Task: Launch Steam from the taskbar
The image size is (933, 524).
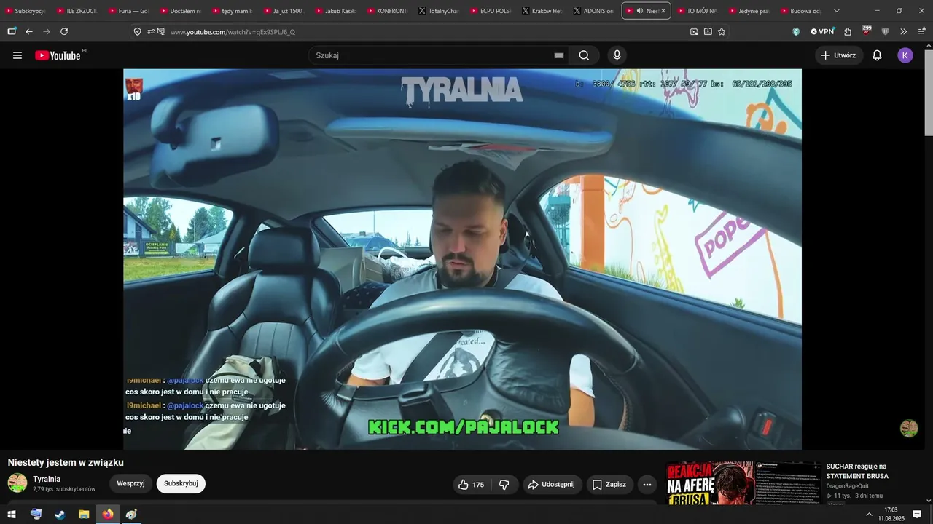Action: pos(60,515)
